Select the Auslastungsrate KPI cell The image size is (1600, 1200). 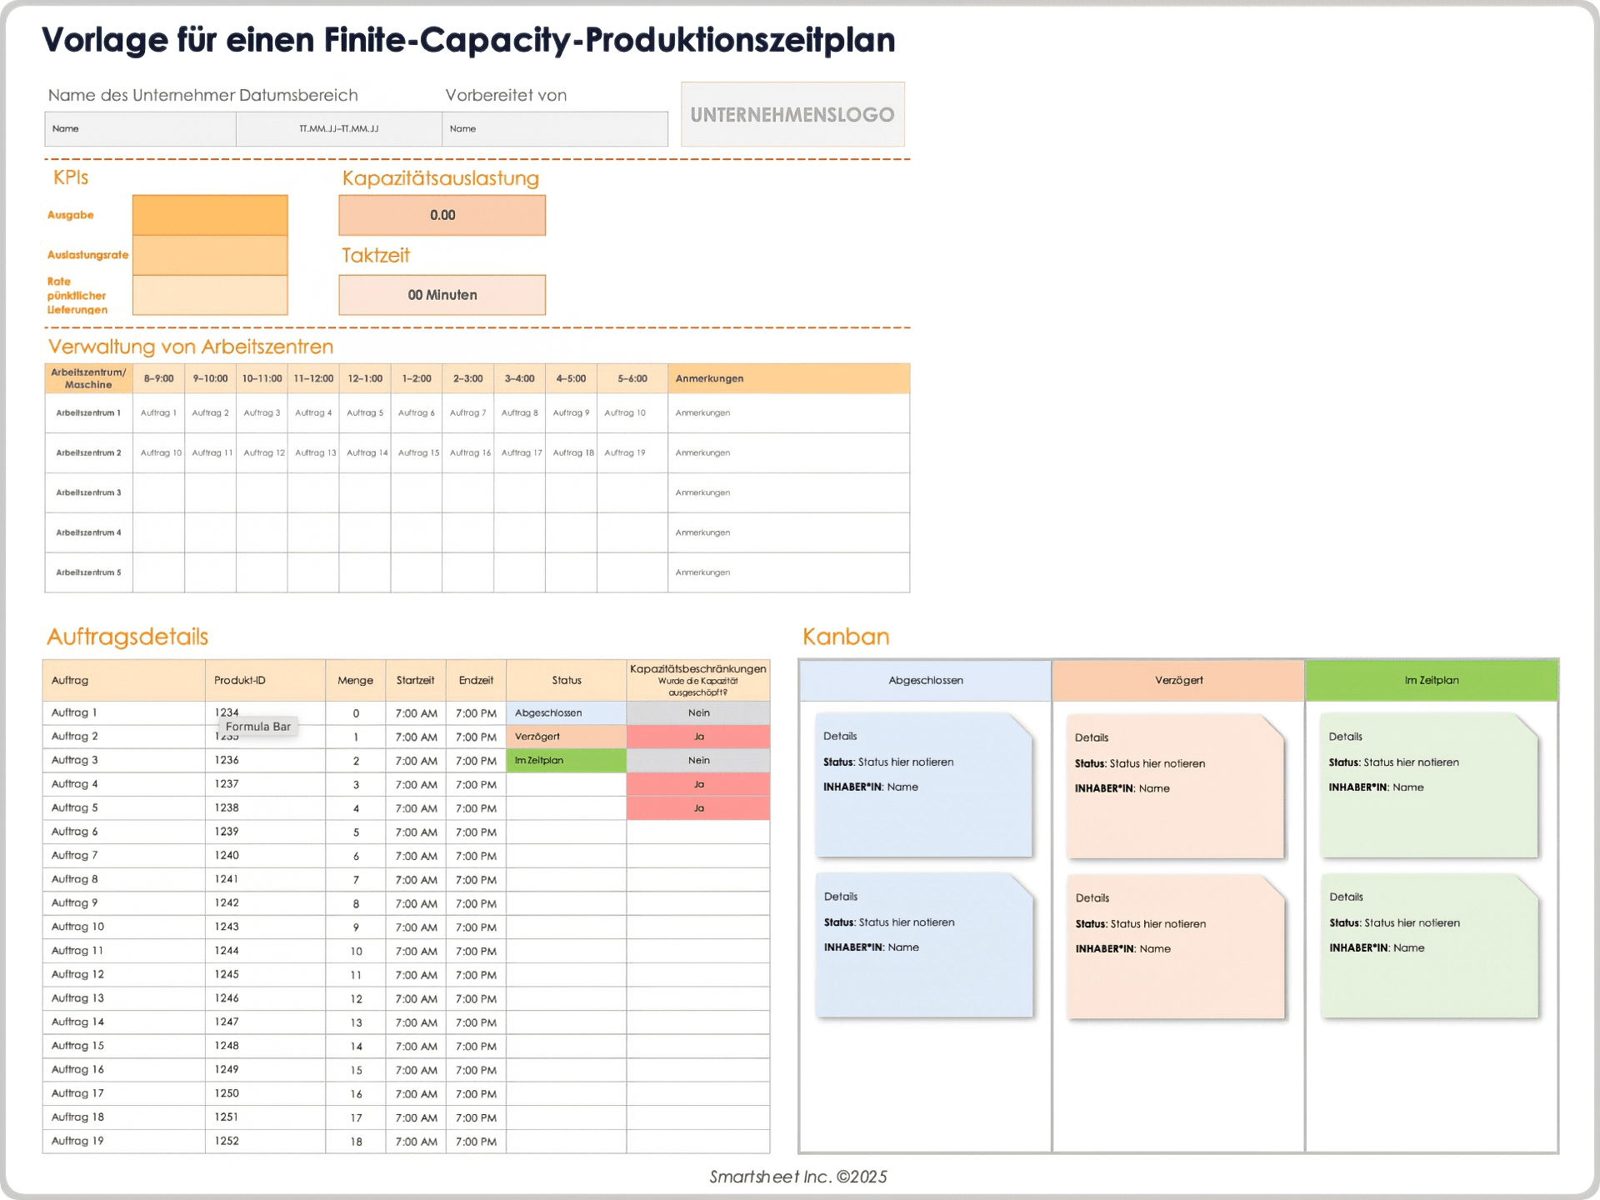(x=209, y=254)
